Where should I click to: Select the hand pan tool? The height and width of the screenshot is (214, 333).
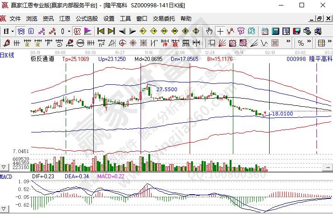pyautogui.click(x=209, y=31)
